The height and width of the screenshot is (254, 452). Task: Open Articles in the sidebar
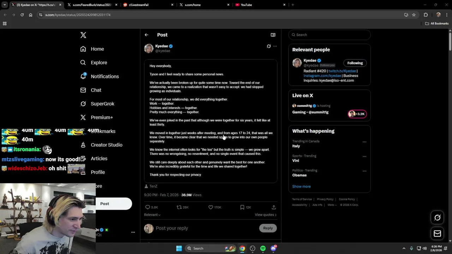pos(94,158)
